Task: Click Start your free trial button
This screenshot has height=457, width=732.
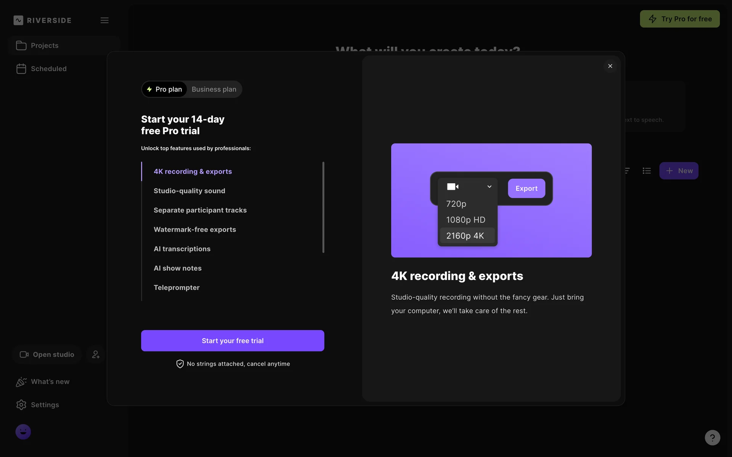Action: tap(233, 341)
